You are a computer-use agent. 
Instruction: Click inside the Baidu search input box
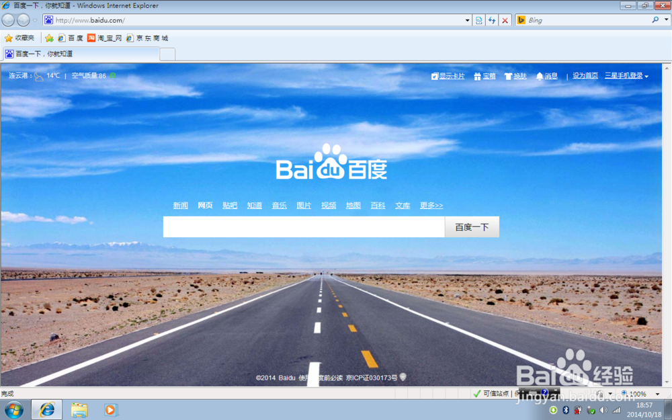click(304, 226)
